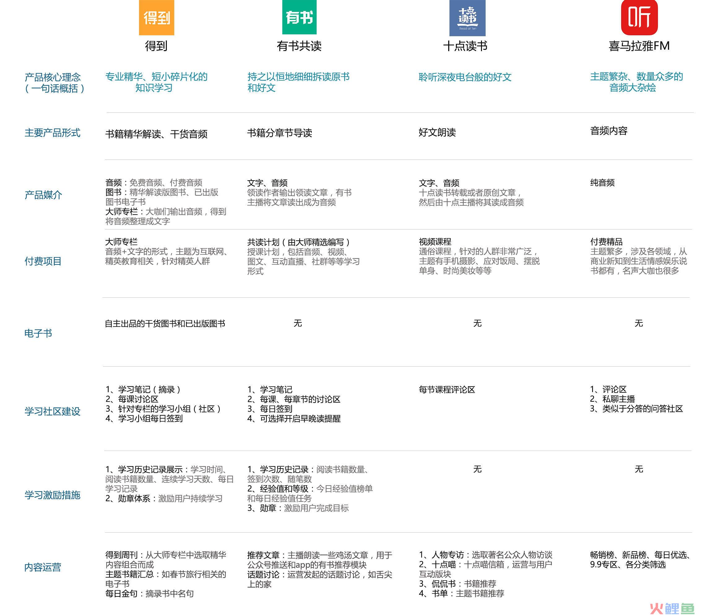Click row label 产品核心理念（一句话概括）
702x616 pixels.
(54, 82)
